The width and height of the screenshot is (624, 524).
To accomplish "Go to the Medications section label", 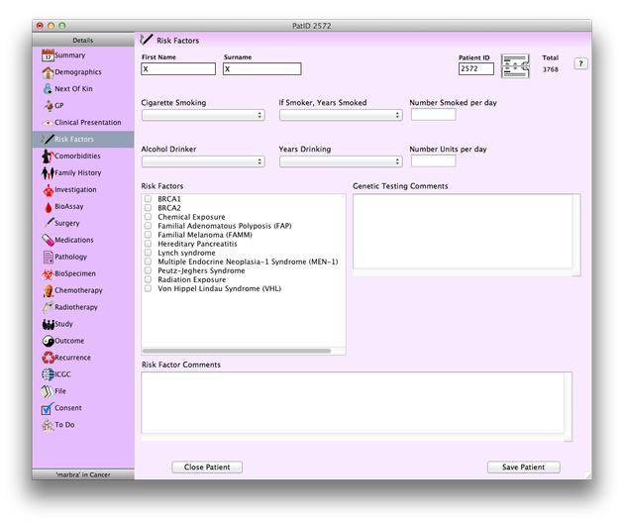I will click(x=74, y=240).
